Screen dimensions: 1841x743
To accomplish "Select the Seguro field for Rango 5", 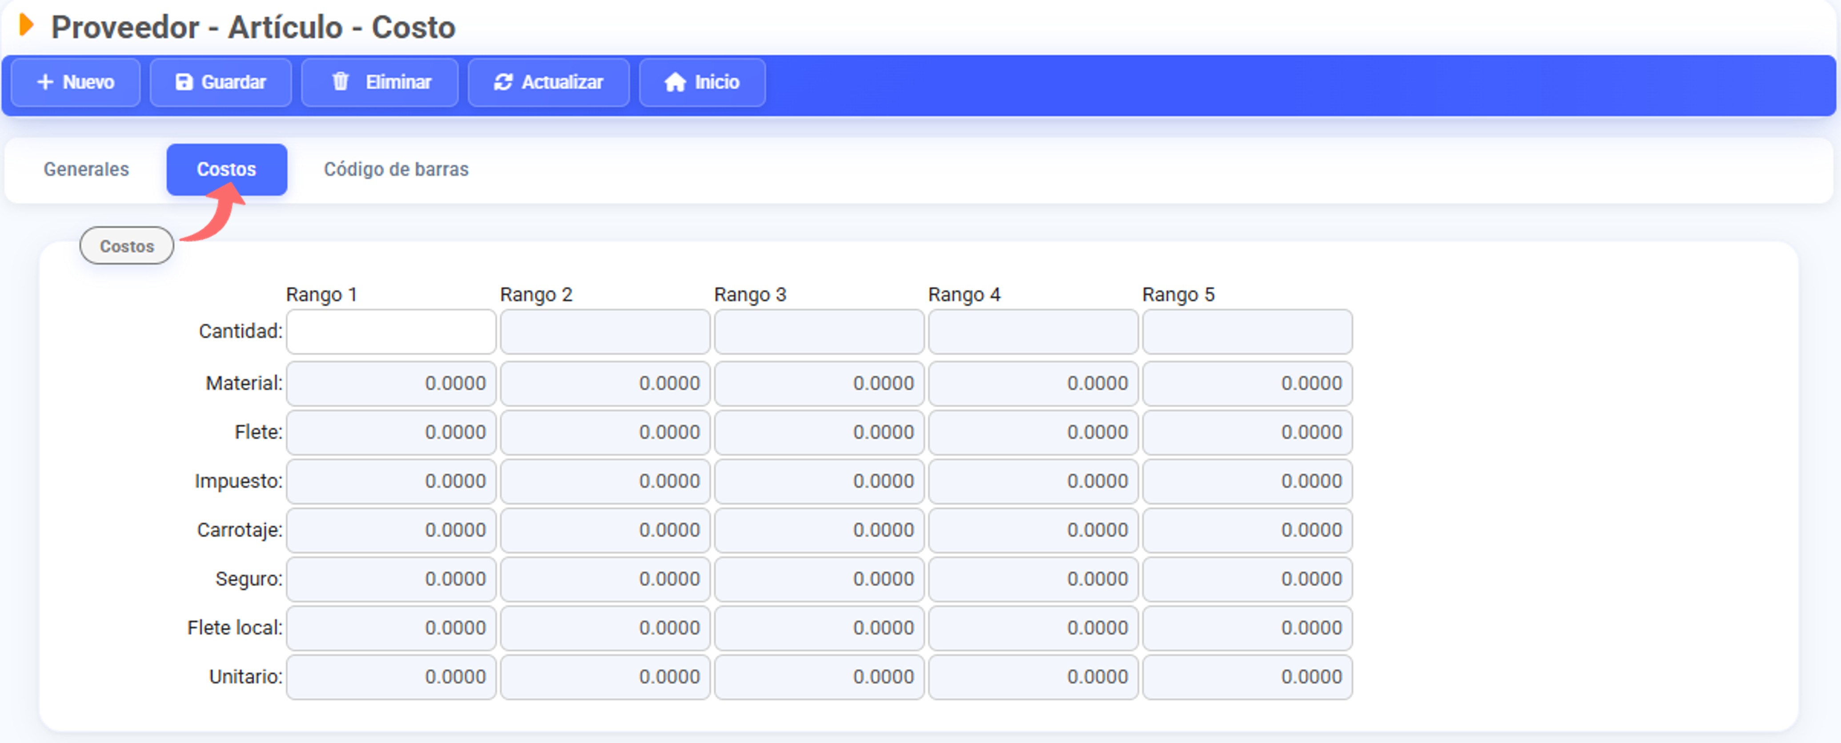I will pyautogui.click(x=1247, y=579).
